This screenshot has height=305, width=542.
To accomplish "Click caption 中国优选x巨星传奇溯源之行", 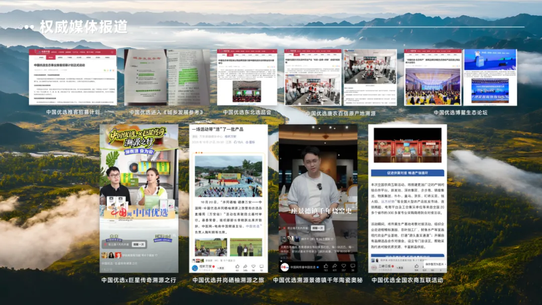I will click(x=139, y=280).
